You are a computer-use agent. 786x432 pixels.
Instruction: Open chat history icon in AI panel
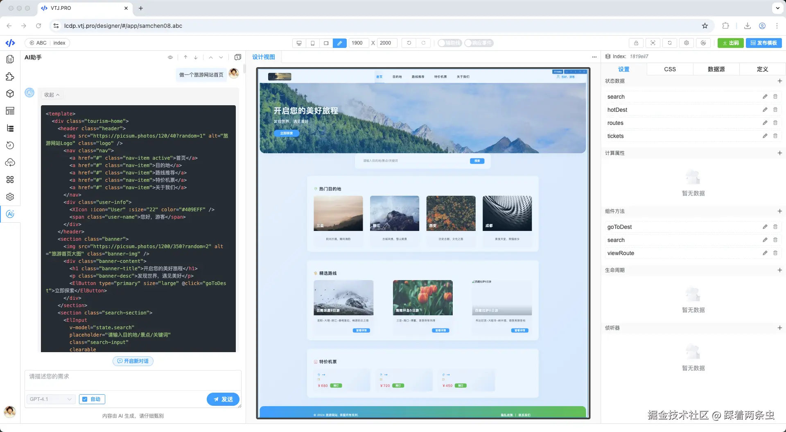[x=238, y=57]
